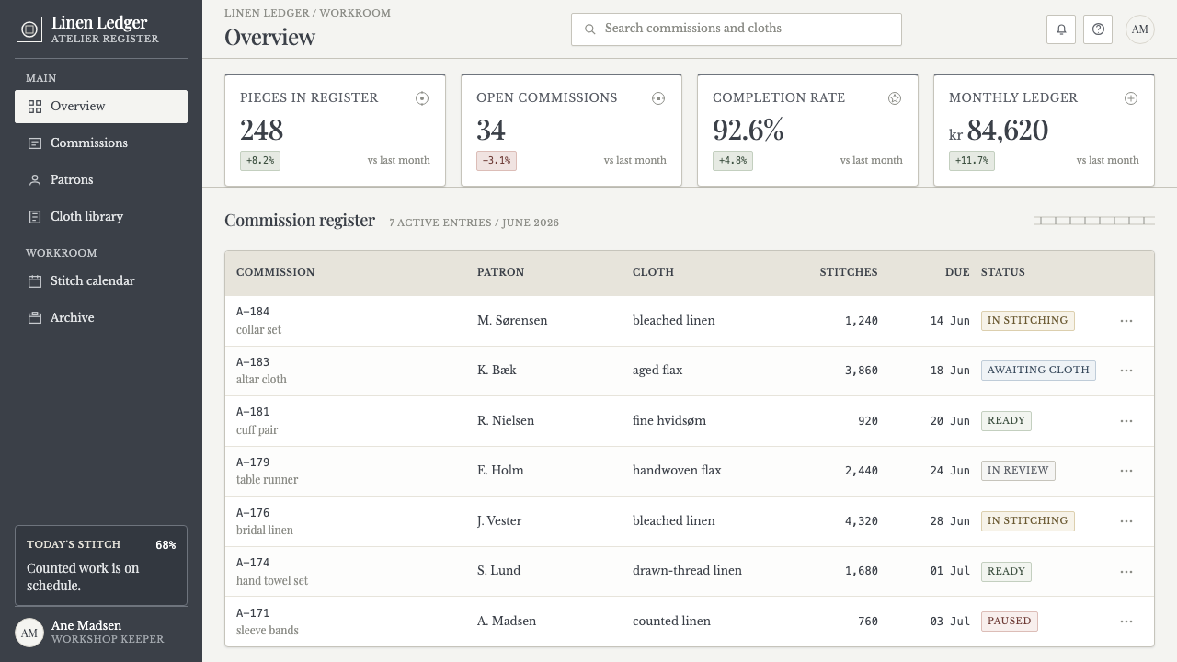The width and height of the screenshot is (1177, 662).
Task: Click the Awaiting Cloth status badge
Action: 1038,371
